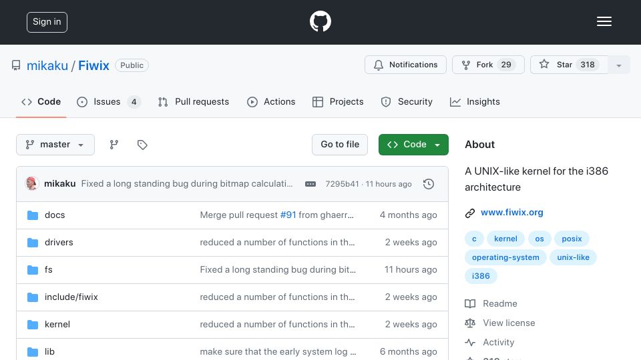Viewport: 641px width, 360px height.
Task: Select the 'c' topic tag
Action: coord(474,239)
